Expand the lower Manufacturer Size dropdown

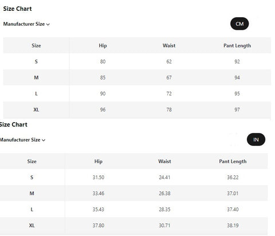tap(22, 140)
